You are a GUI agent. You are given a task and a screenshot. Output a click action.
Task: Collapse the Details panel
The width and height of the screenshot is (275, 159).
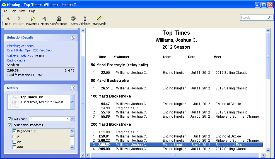(x=73, y=88)
